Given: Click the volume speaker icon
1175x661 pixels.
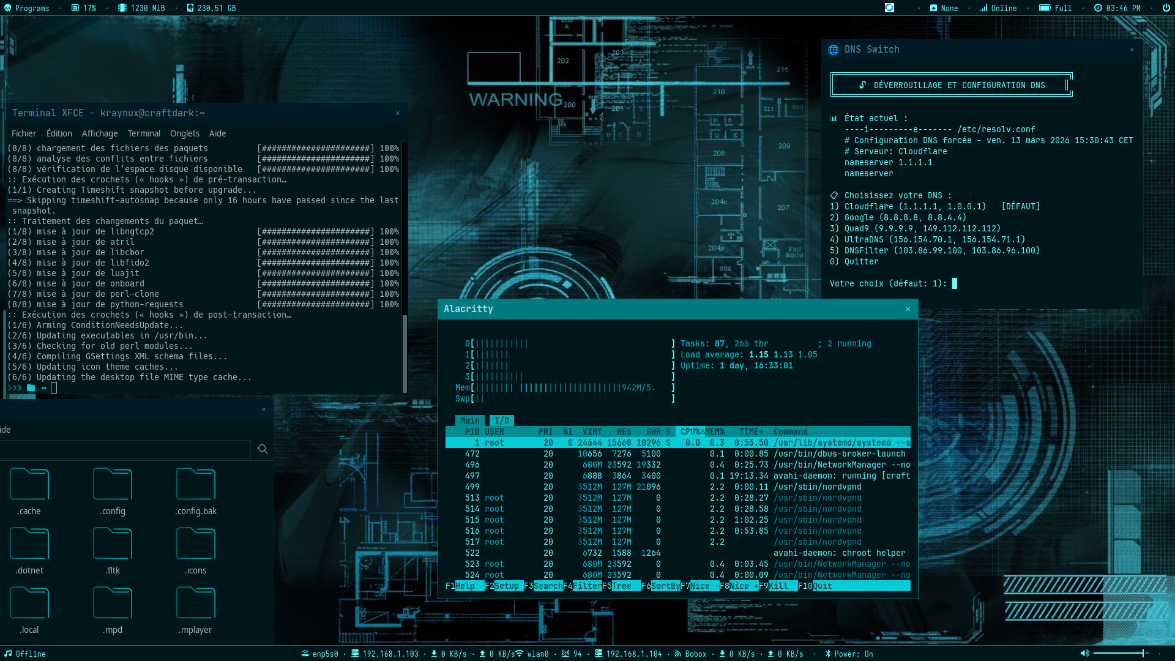Looking at the screenshot, I should pos(1084,653).
